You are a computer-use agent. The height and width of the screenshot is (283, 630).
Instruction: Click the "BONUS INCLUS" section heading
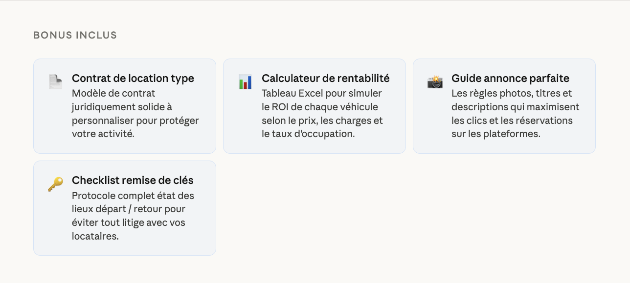[75, 35]
